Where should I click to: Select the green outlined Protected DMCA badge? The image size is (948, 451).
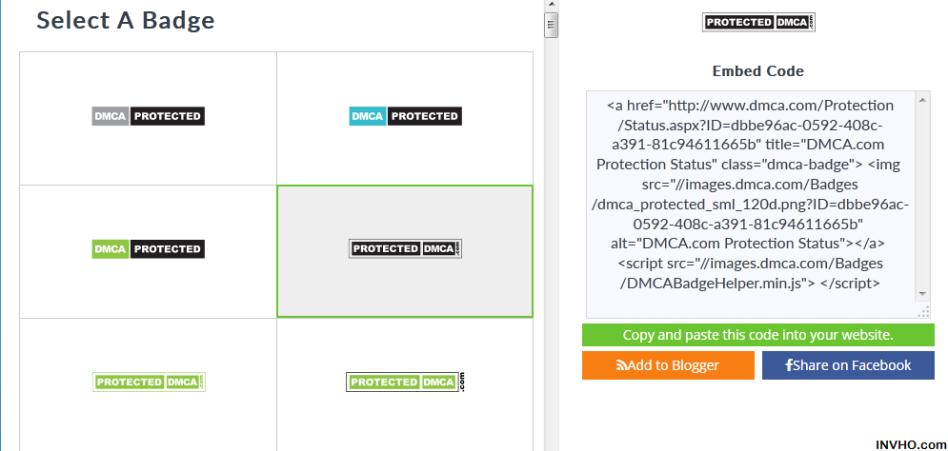point(149,382)
